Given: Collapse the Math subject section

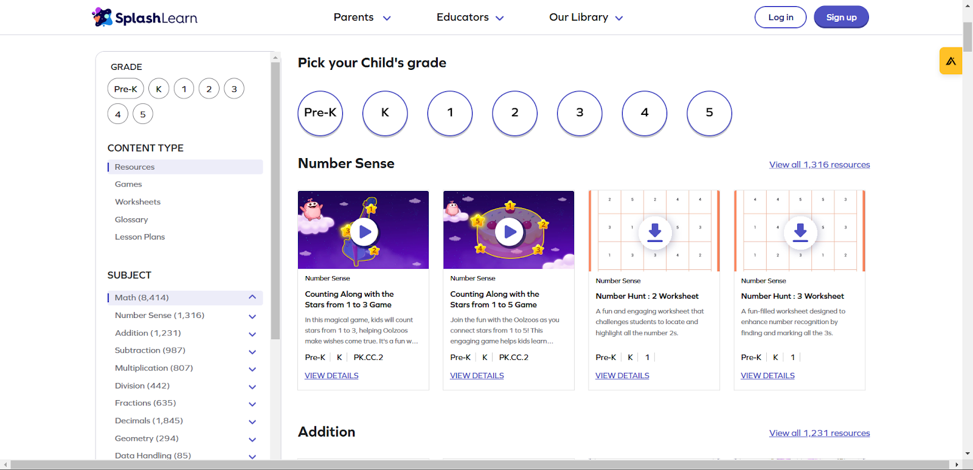Looking at the screenshot, I should pyautogui.click(x=252, y=297).
